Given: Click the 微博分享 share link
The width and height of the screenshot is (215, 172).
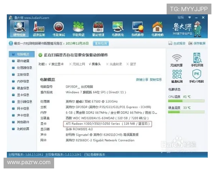Looking at the screenshot, I should [142, 80].
